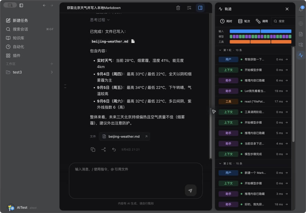Open 插件 in the sidebar
This screenshot has height=213, width=306.
click(30, 55)
